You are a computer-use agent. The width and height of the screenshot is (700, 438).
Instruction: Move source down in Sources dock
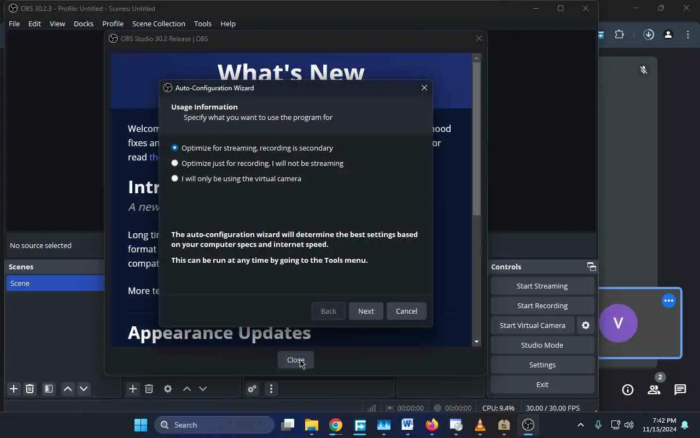tap(203, 389)
